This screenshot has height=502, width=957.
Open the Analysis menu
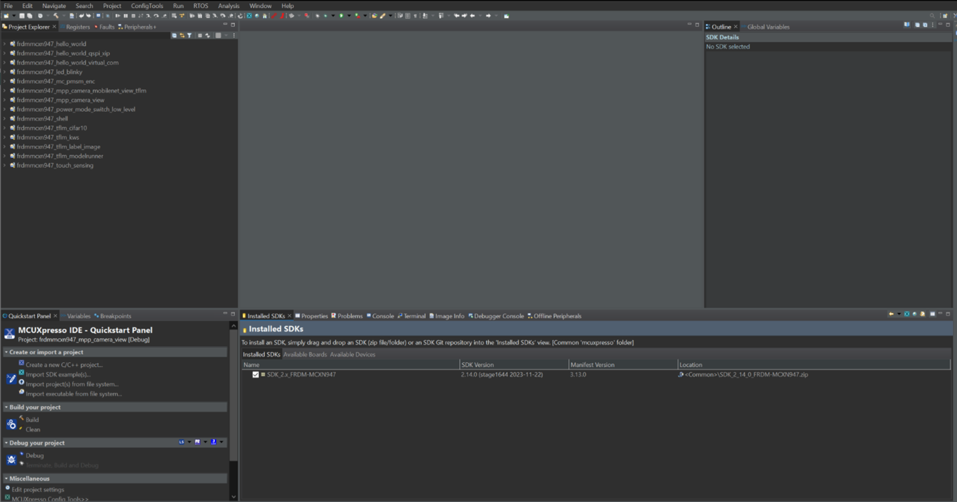(x=228, y=5)
